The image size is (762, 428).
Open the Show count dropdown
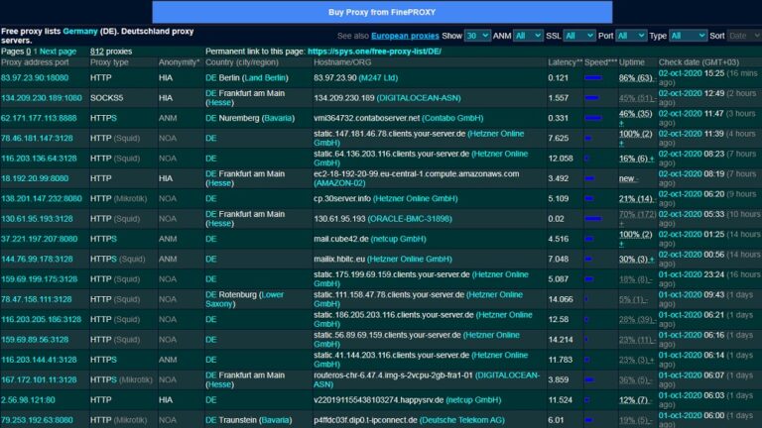[x=477, y=36]
